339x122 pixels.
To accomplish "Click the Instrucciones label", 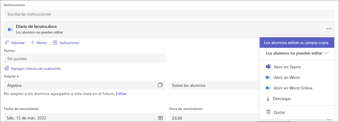I will [x=14, y=5].
